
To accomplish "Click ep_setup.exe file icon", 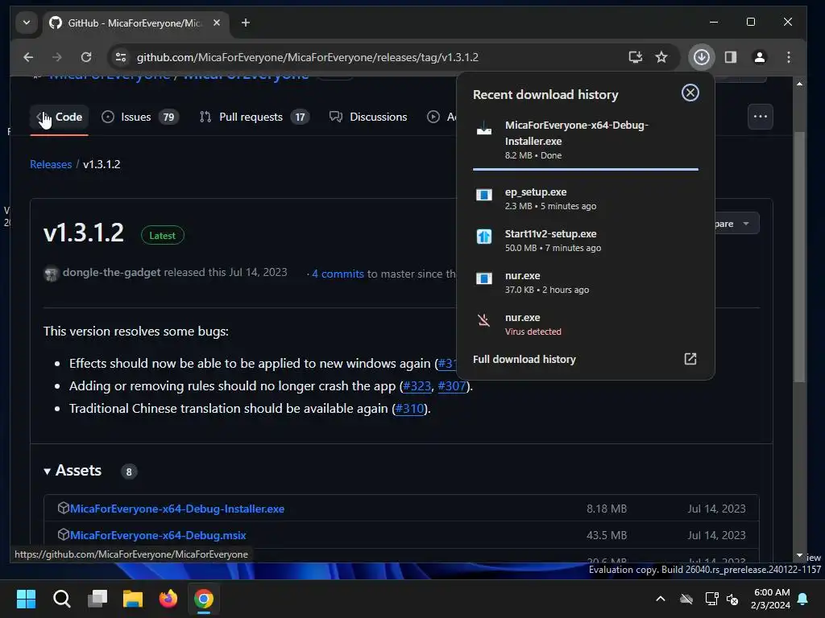I will pyautogui.click(x=483, y=195).
